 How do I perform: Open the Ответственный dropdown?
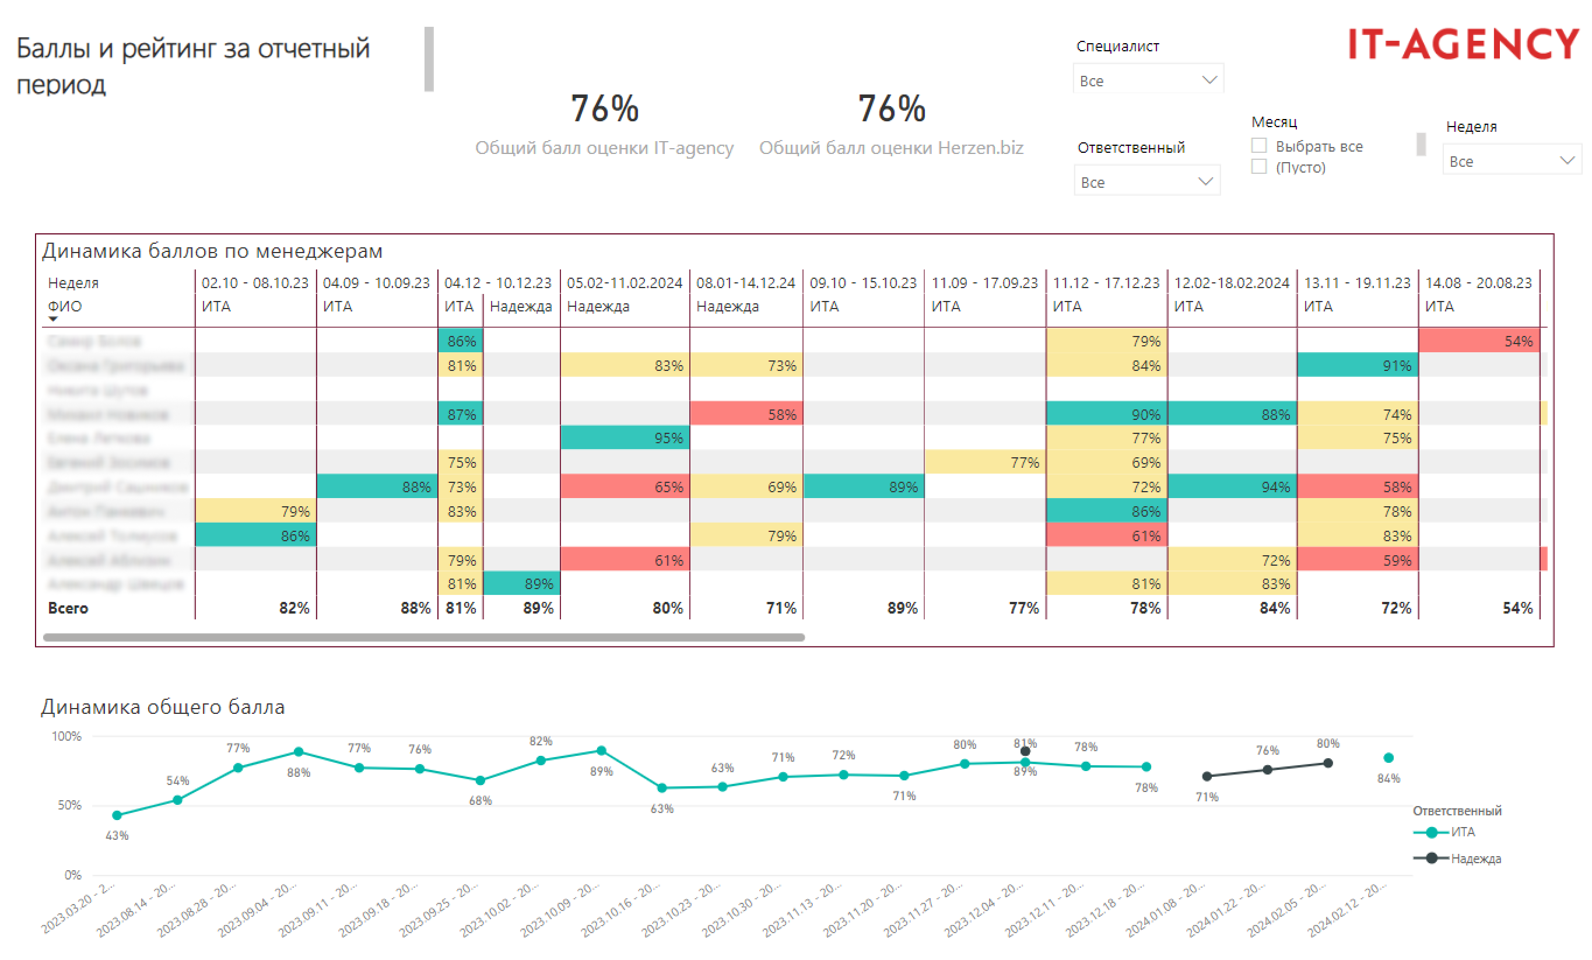click(1146, 181)
